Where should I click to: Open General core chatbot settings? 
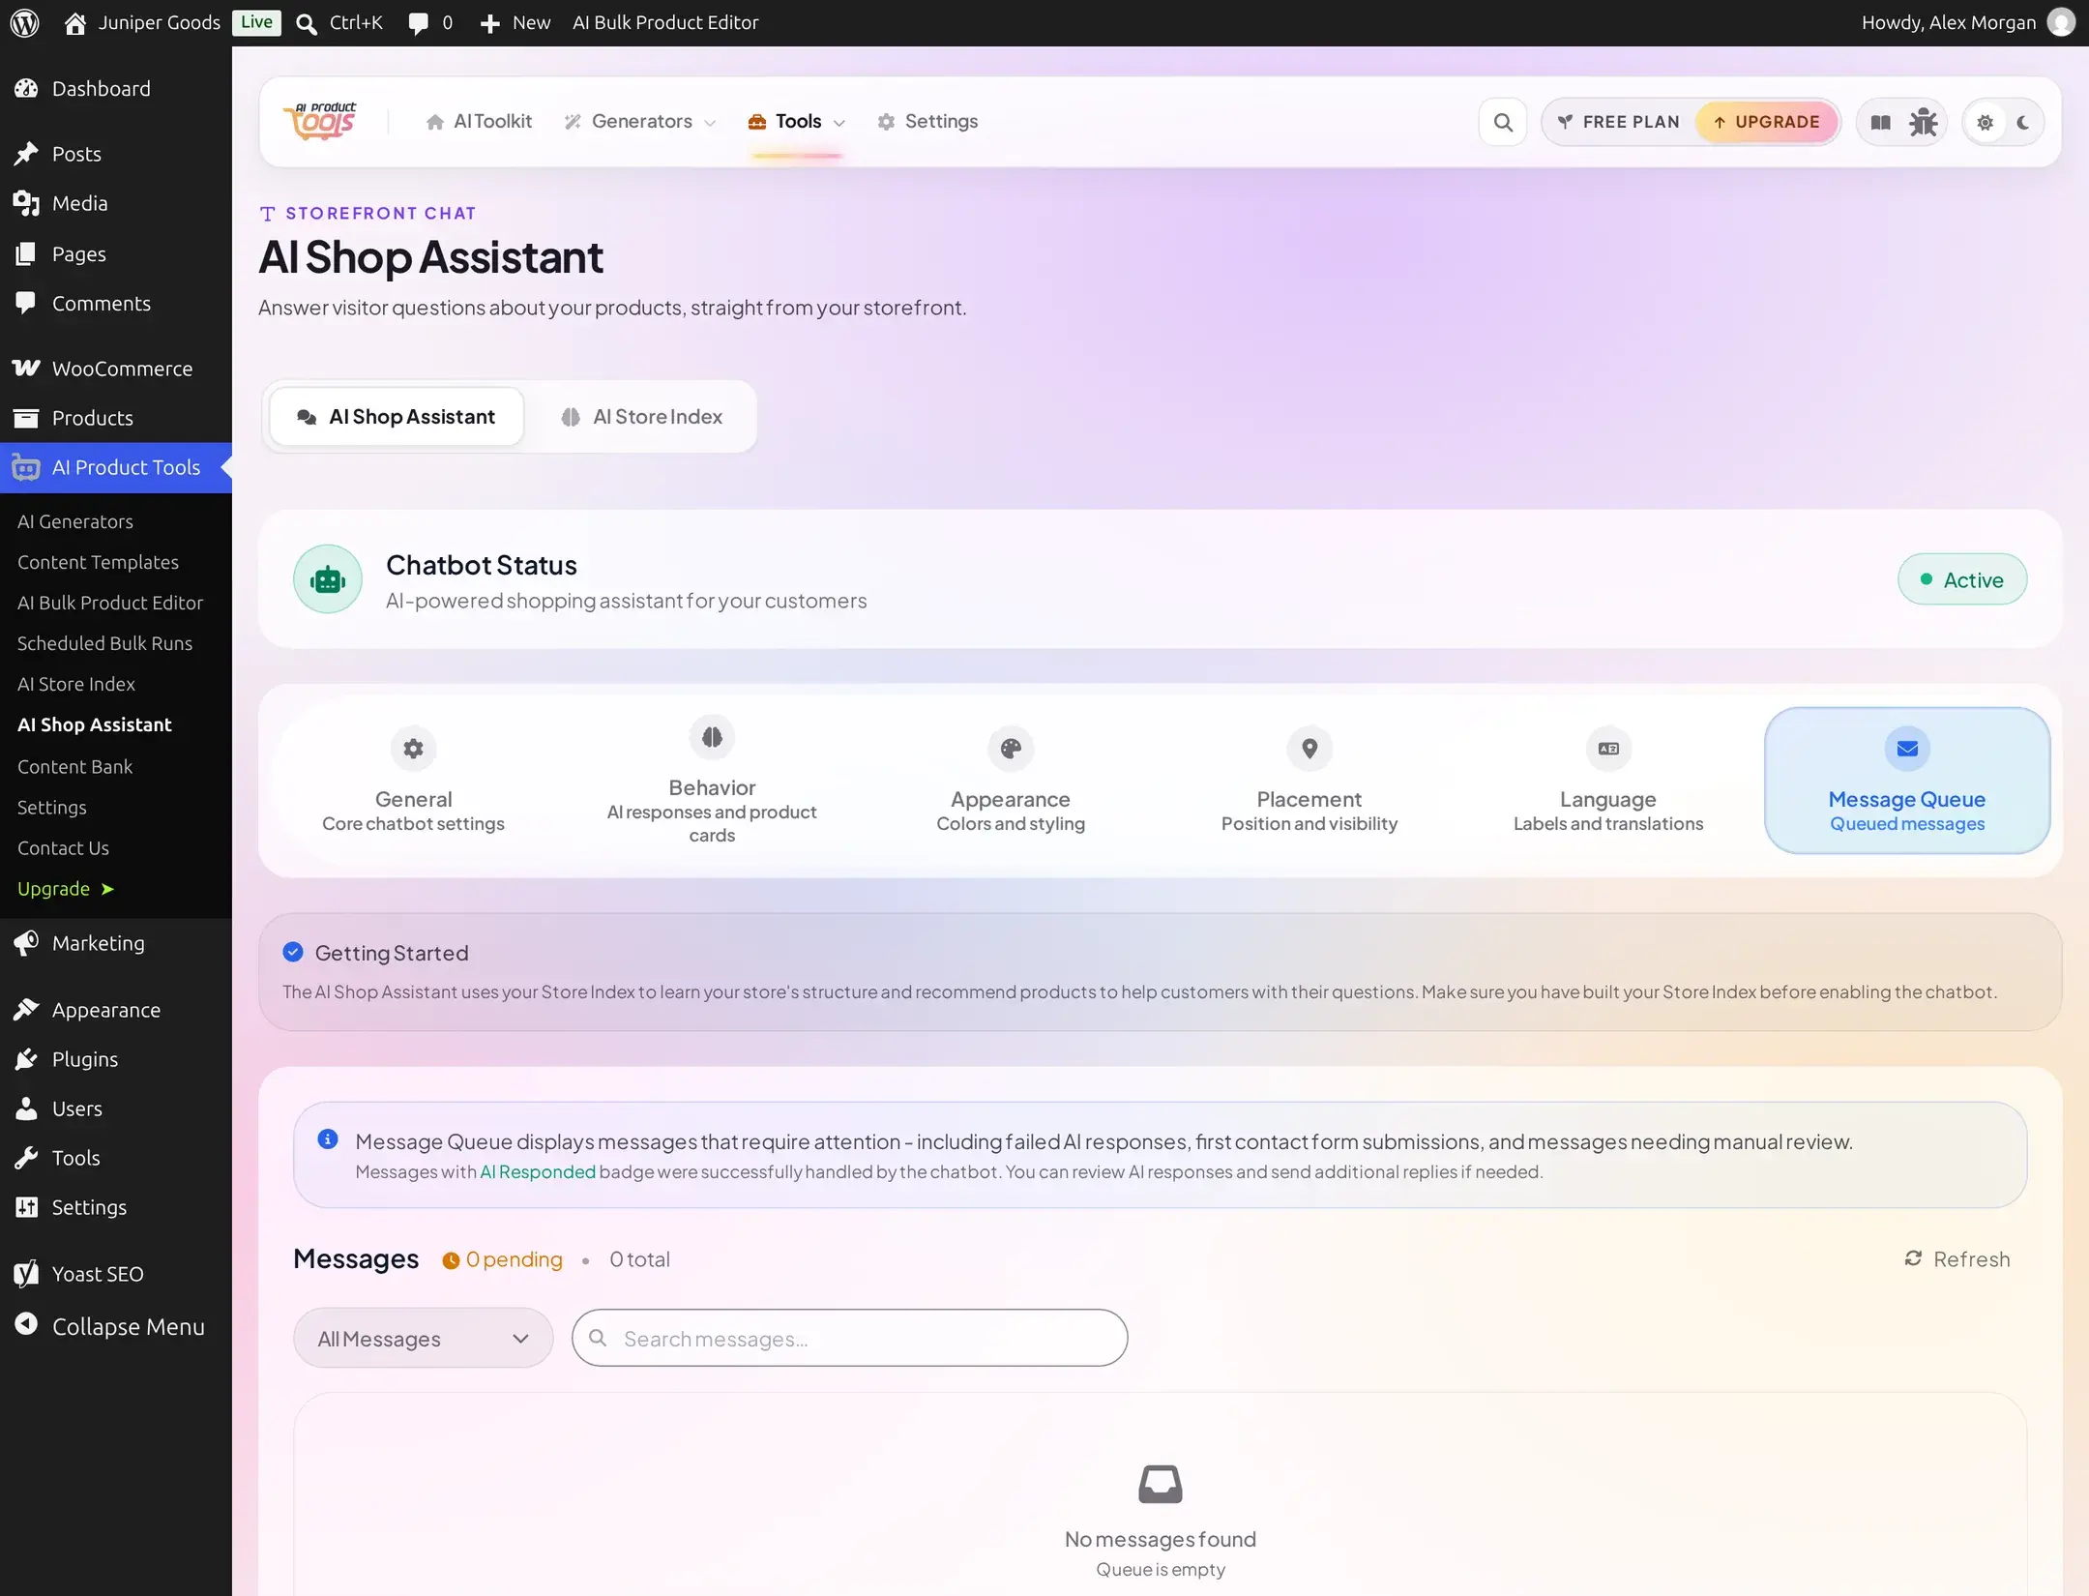tap(413, 782)
